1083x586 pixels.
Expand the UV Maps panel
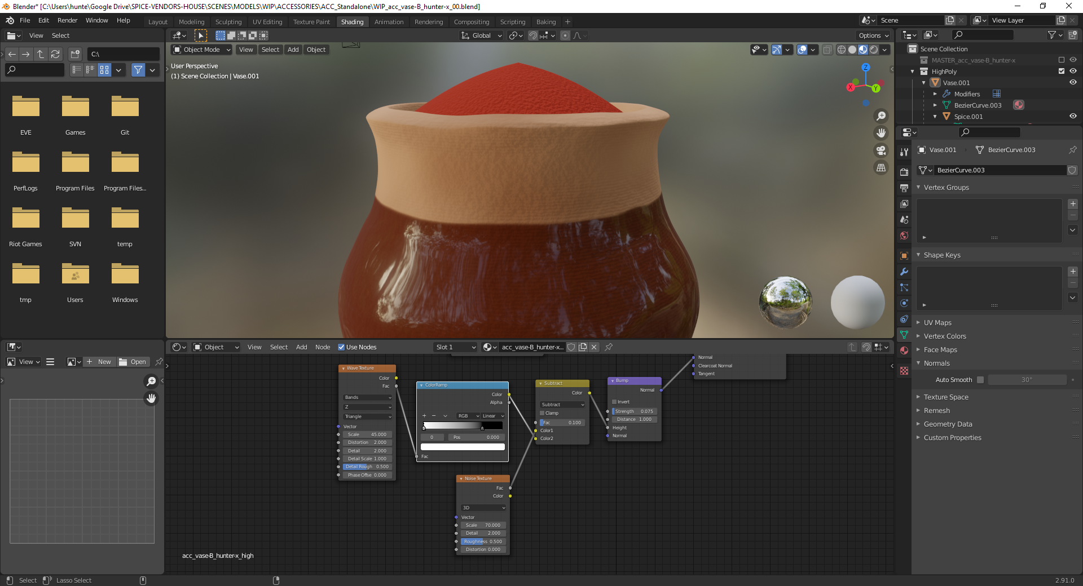[x=937, y=323]
